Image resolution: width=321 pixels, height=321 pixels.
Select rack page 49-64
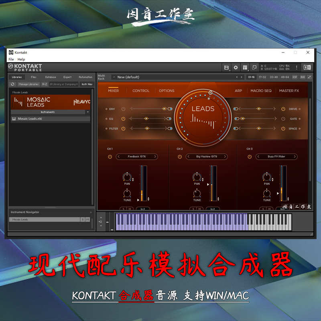(x=285, y=77)
